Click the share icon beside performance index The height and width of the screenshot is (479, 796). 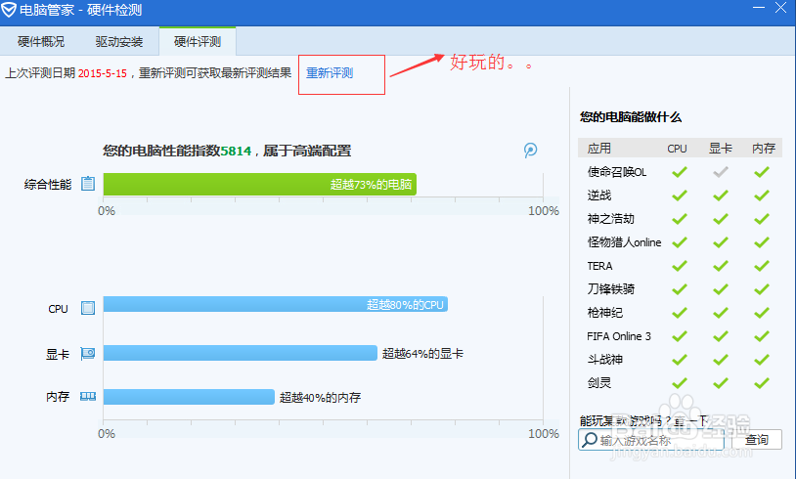click(x=530, y=150)
